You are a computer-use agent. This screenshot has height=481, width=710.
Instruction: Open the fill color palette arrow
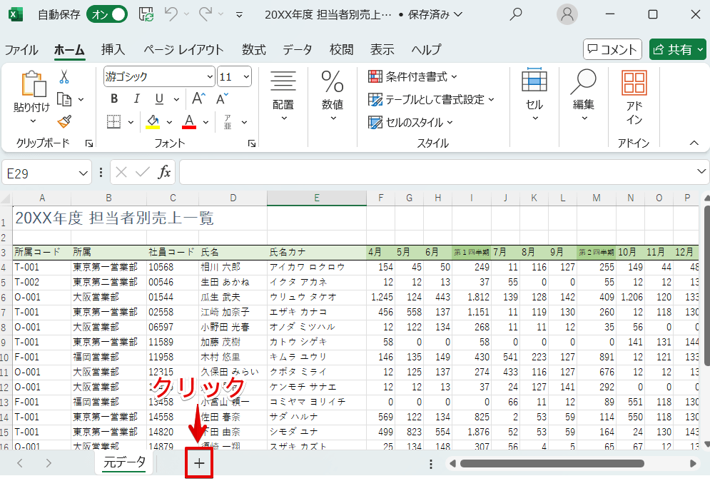[x=169, y=122]
